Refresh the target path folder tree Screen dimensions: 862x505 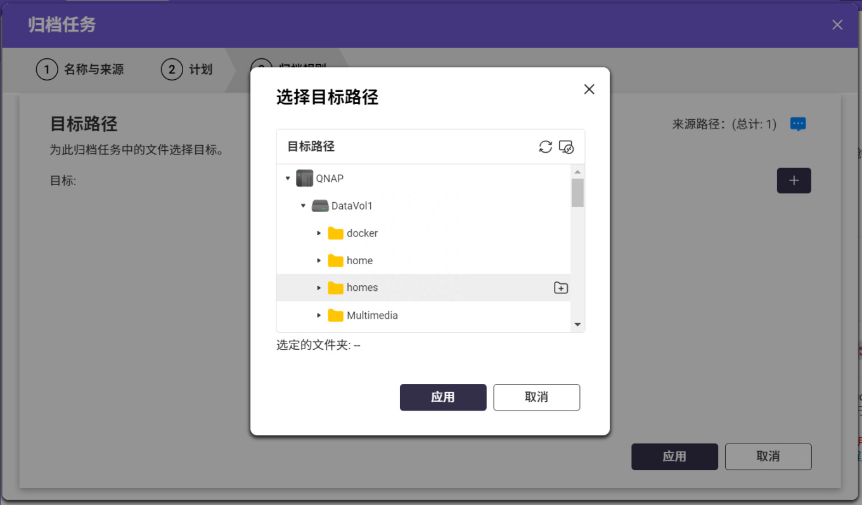[x=545, y=147]
